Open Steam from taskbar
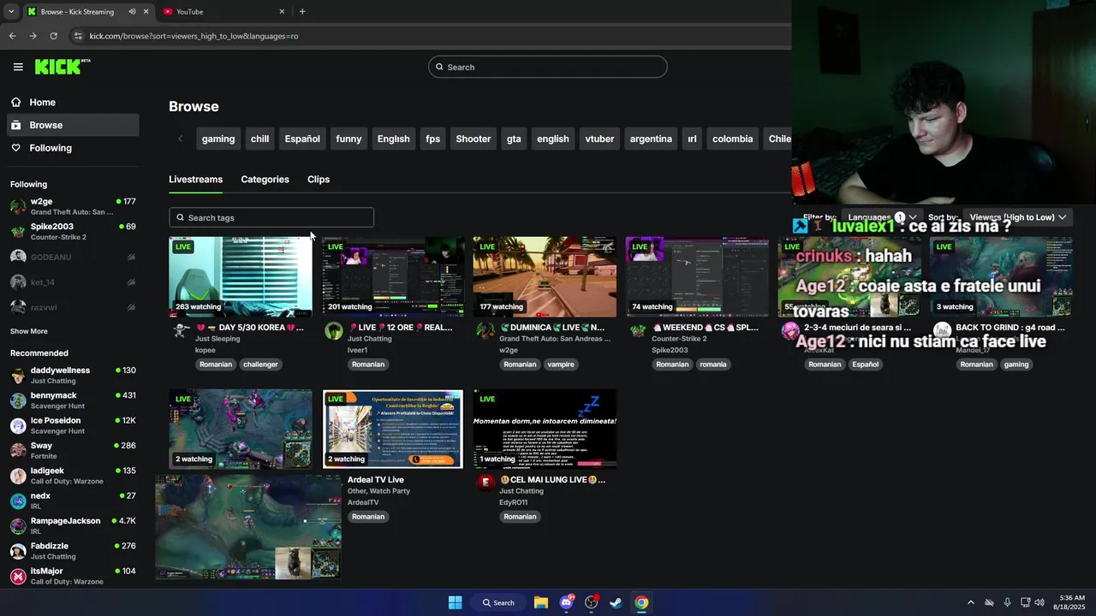The image size is (1096, 616). click(x=616, y=602)
